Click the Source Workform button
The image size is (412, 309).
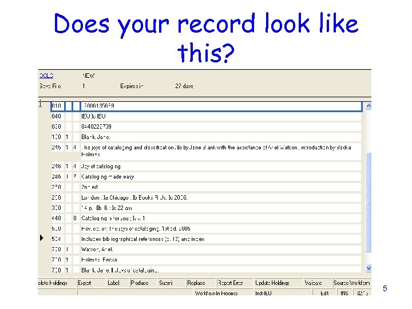(352, 283)
